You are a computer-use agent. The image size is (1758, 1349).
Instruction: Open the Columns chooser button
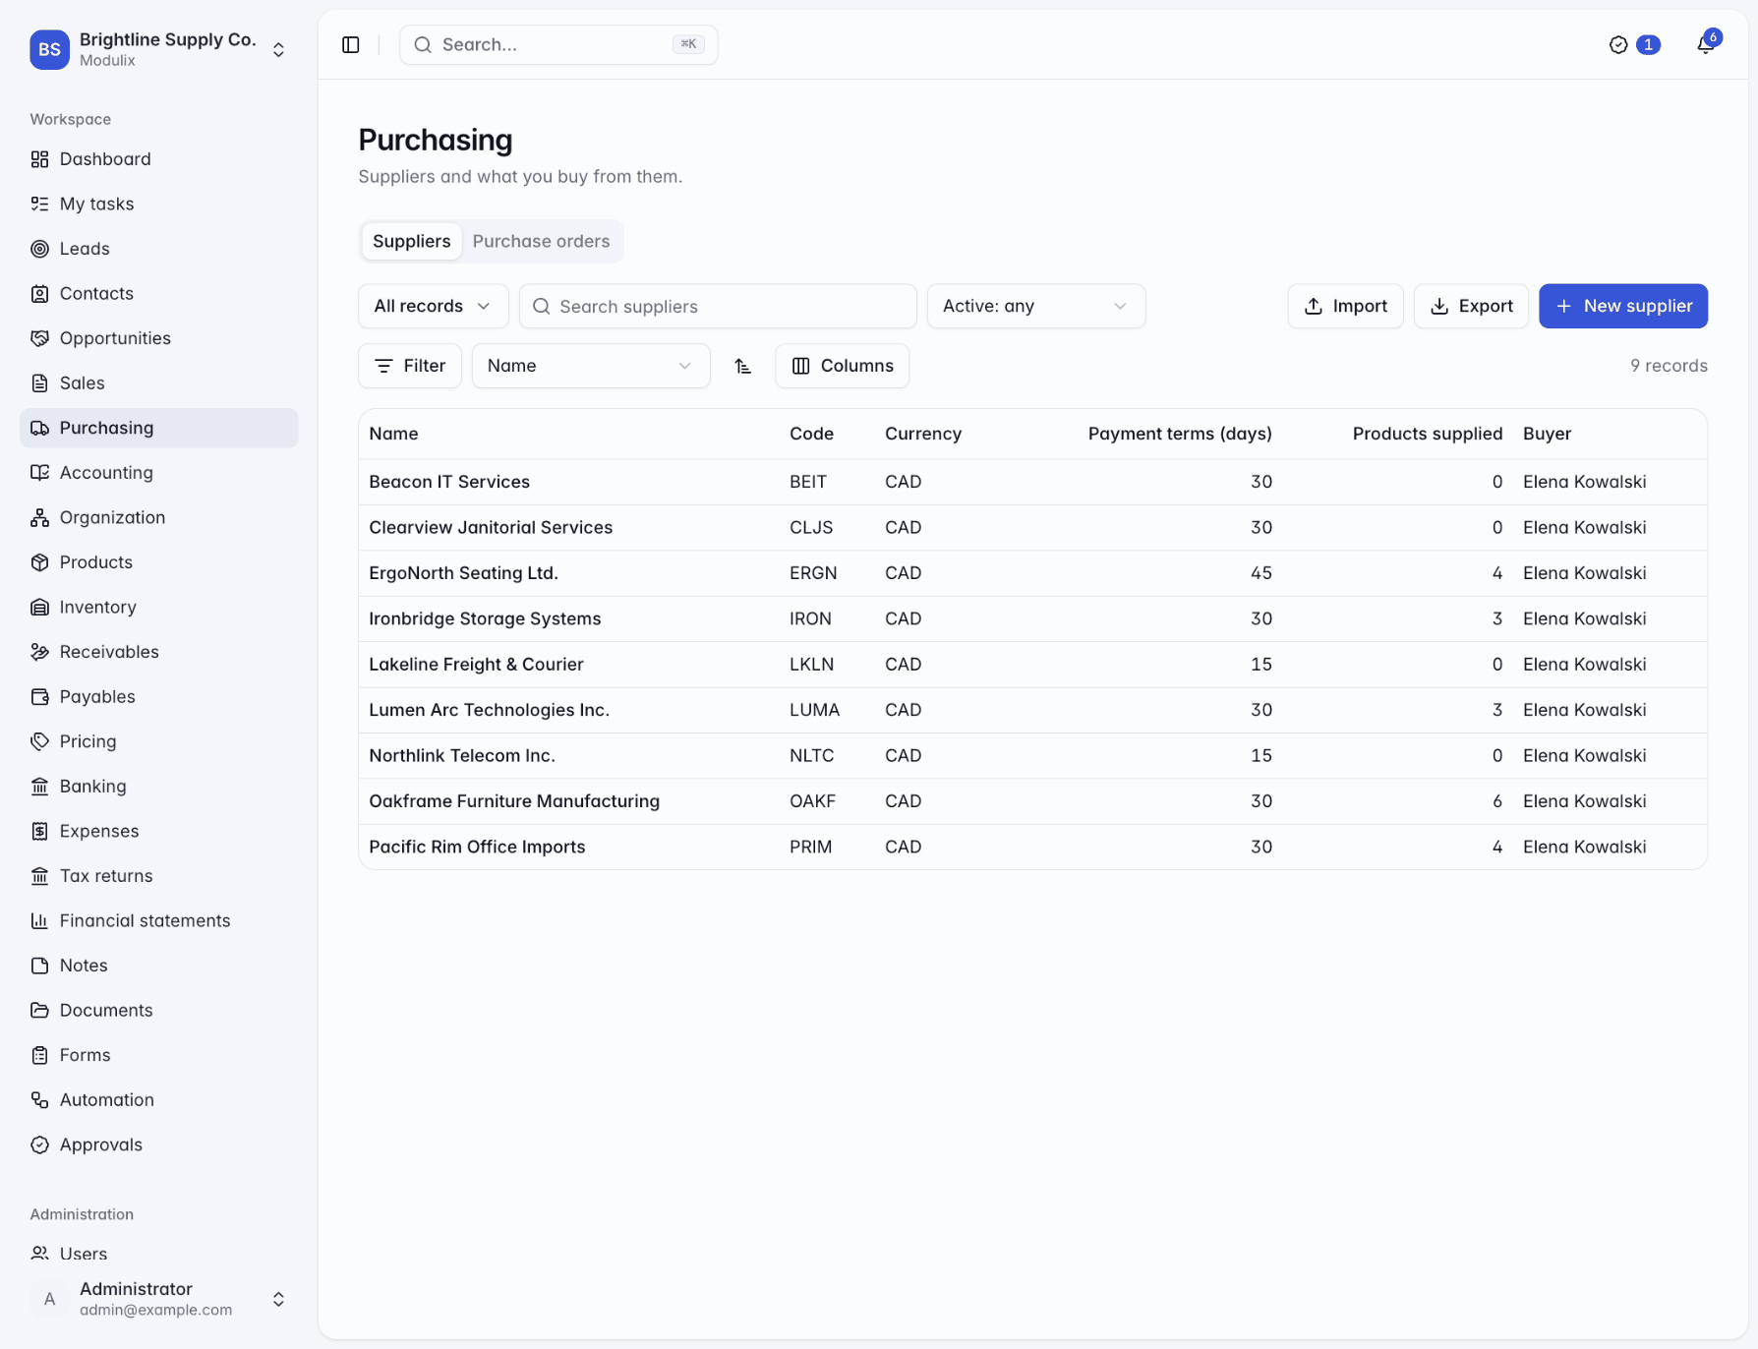[x=842, y=366]
